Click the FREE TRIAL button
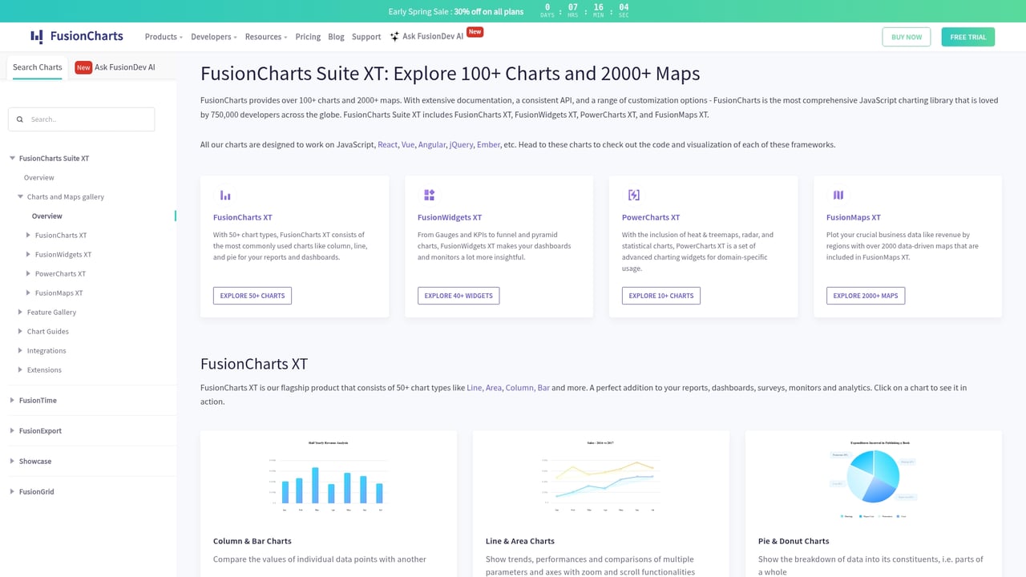Screen dimensions: 1026x577 [x=967, y=37]
